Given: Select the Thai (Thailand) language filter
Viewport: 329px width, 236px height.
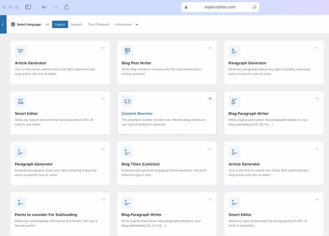Looking at the screenshot, I should pyautogui.click(x=99, y=24).
